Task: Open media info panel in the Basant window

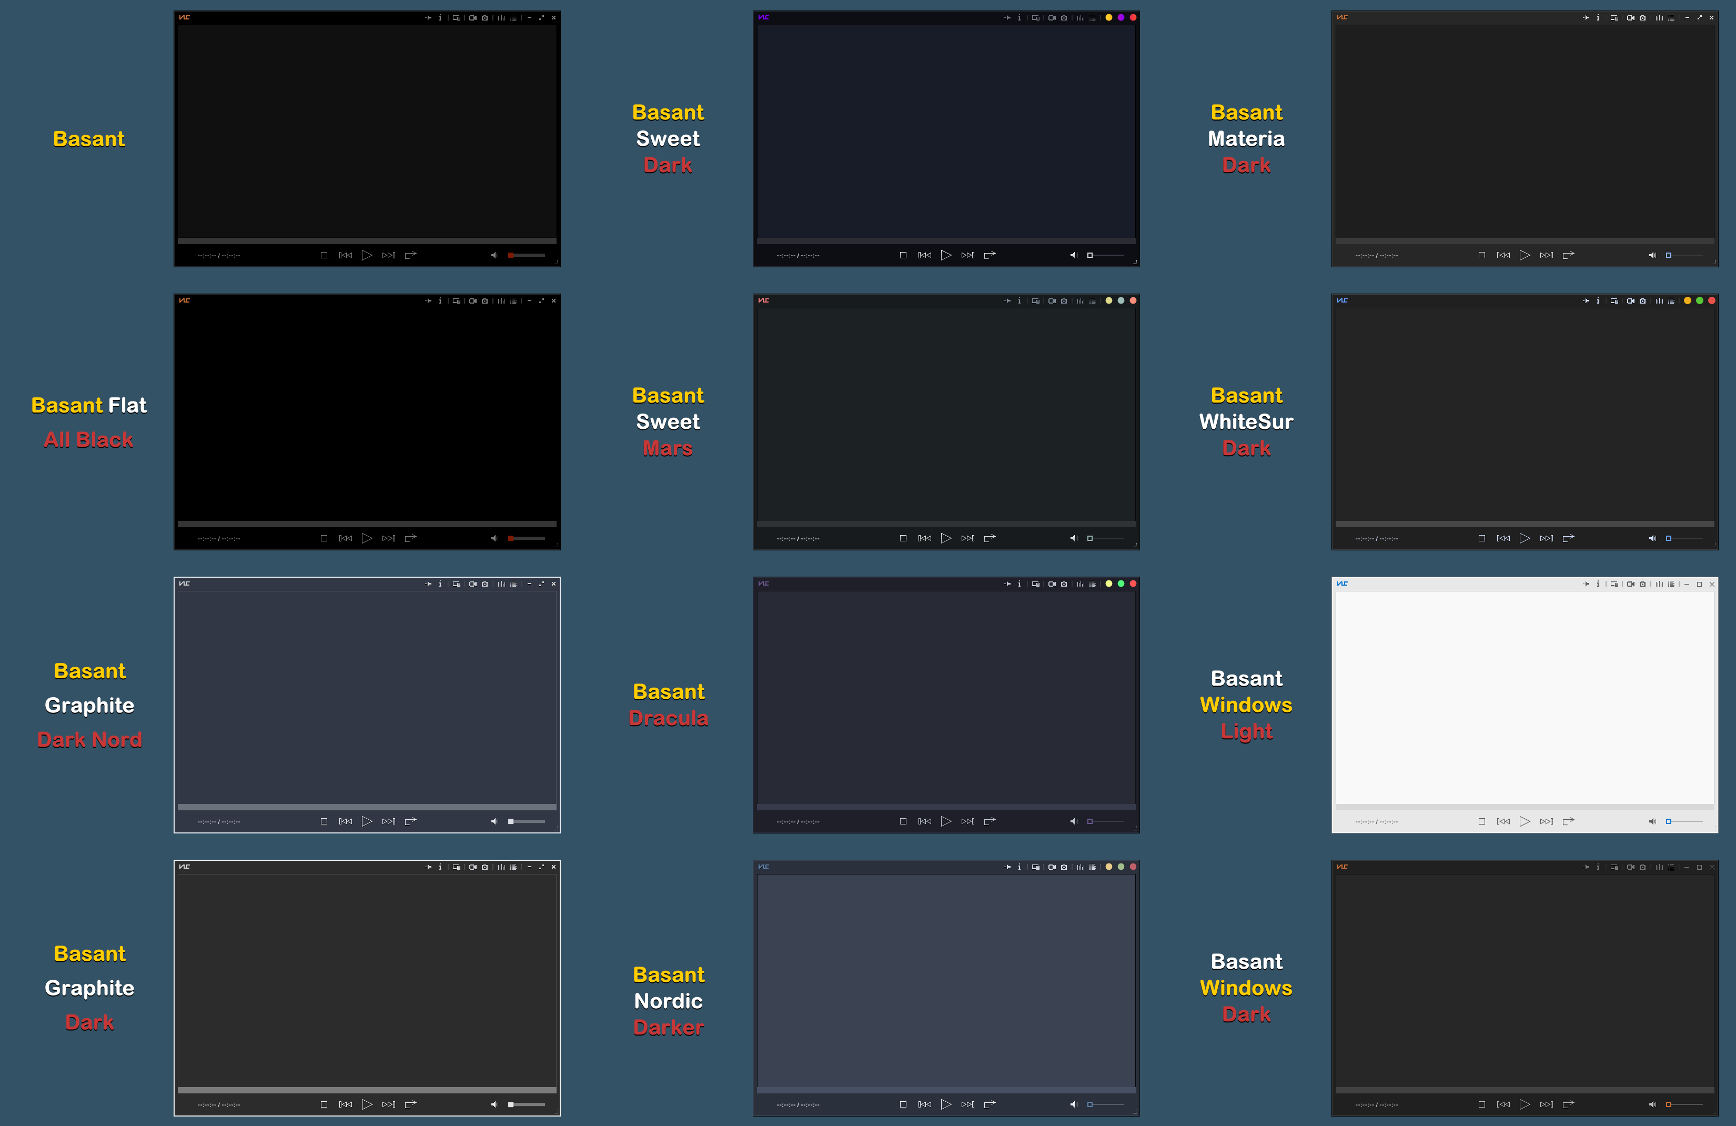Action: pyautogui.click(x=440, y=17)
